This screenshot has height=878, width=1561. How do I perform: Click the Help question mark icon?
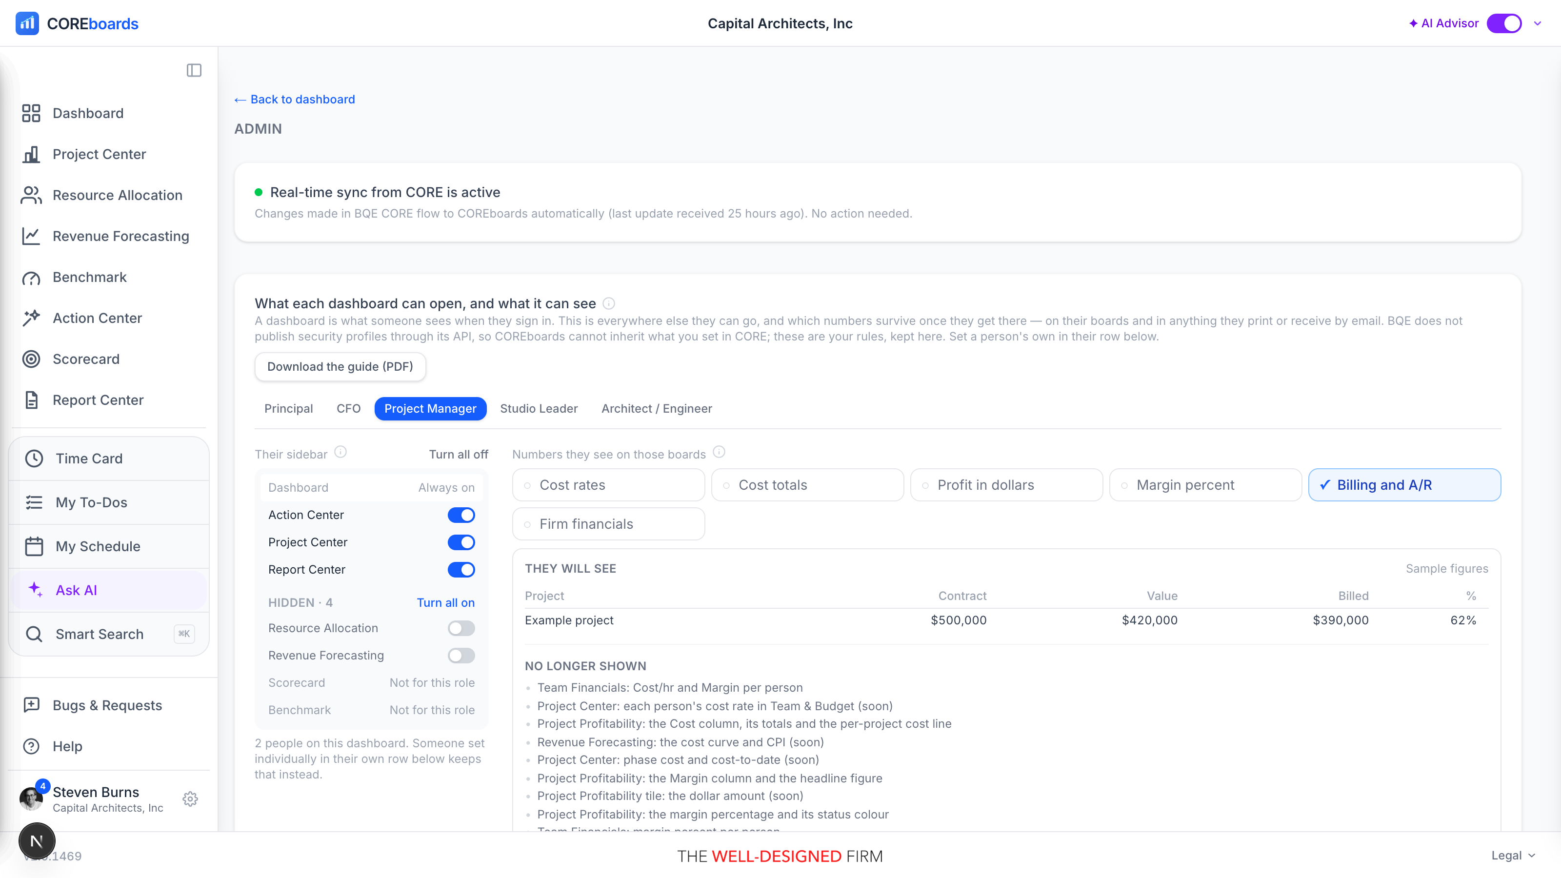(31, 746)
